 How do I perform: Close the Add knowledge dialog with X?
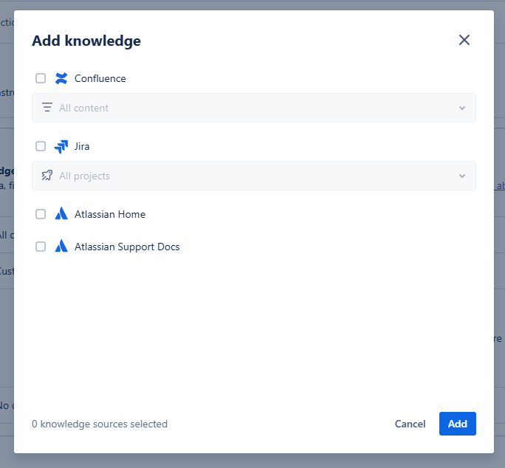click(464, 40)
